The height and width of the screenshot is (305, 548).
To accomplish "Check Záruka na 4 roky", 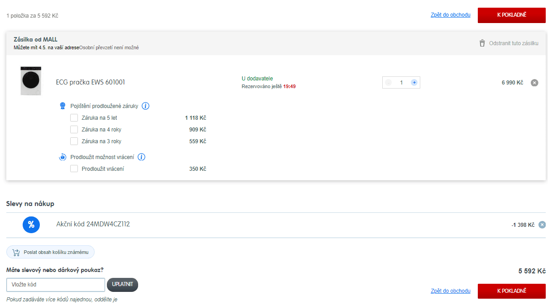I will [x=74, y=130].
